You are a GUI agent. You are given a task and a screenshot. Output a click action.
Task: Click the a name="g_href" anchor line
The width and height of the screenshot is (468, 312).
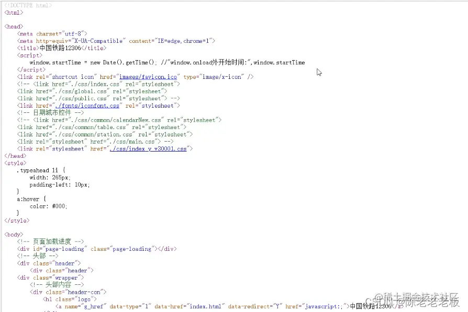229,306
